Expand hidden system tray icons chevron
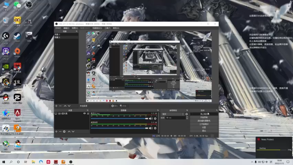Viewport: 293px width, 165px height. click(252, 162)
